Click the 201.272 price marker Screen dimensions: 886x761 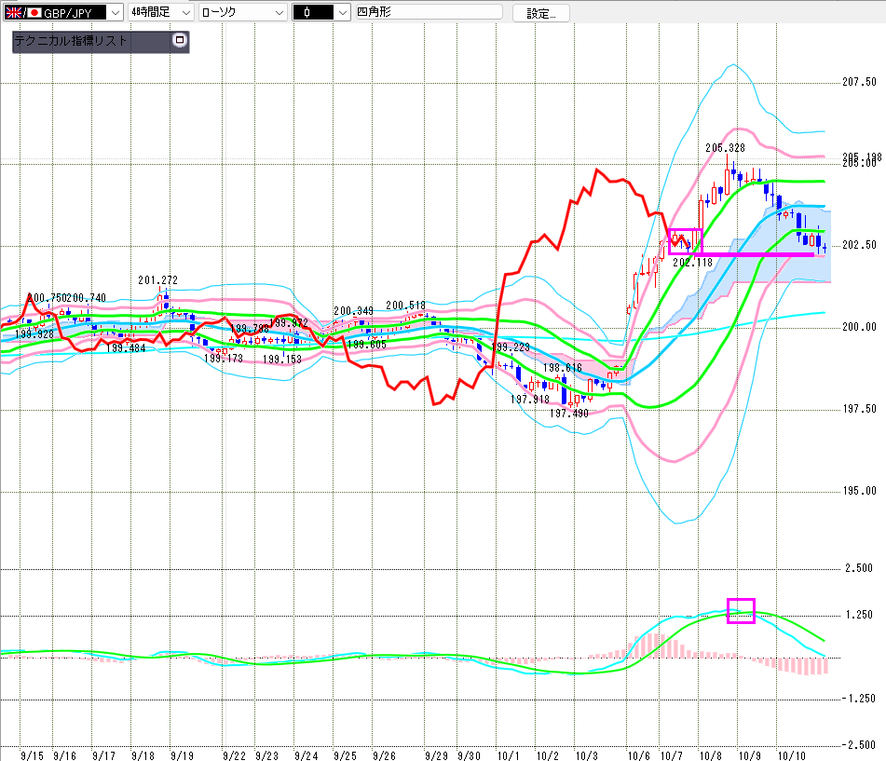click(x=157, y=280)
